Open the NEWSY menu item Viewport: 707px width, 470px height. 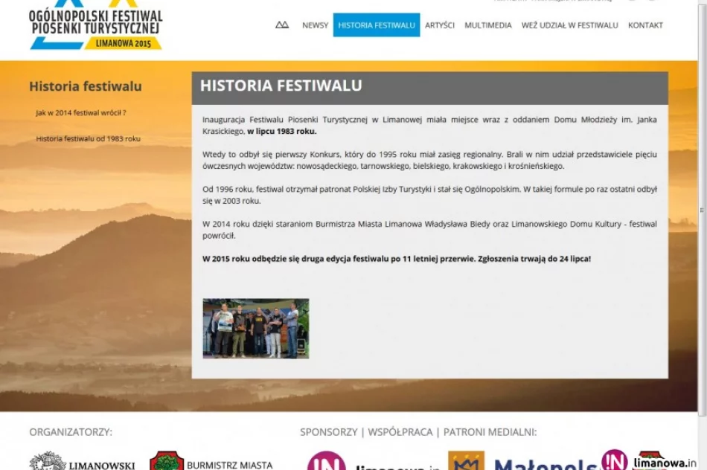tap(315, 25)
